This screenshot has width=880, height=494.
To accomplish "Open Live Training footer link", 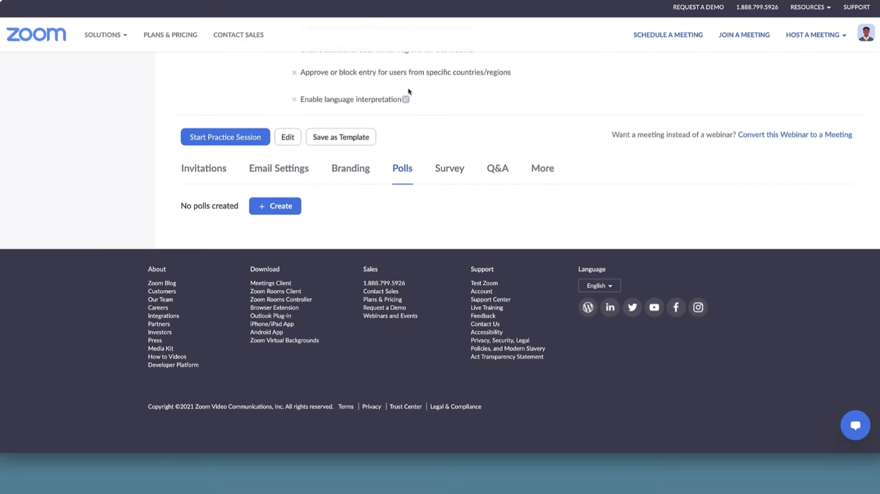I will (487, 307).
